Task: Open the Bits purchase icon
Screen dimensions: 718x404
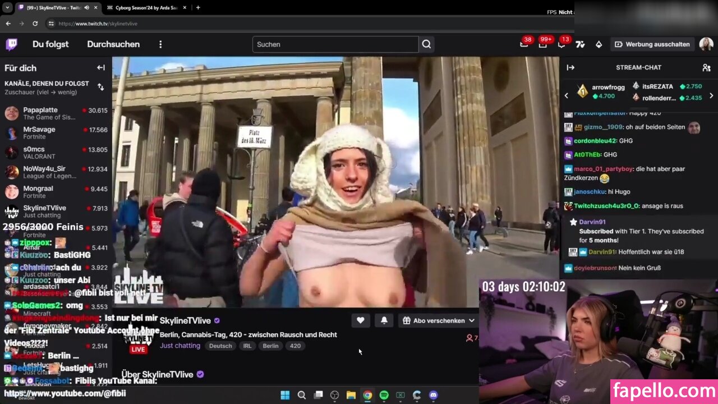Action: [599, 44]
